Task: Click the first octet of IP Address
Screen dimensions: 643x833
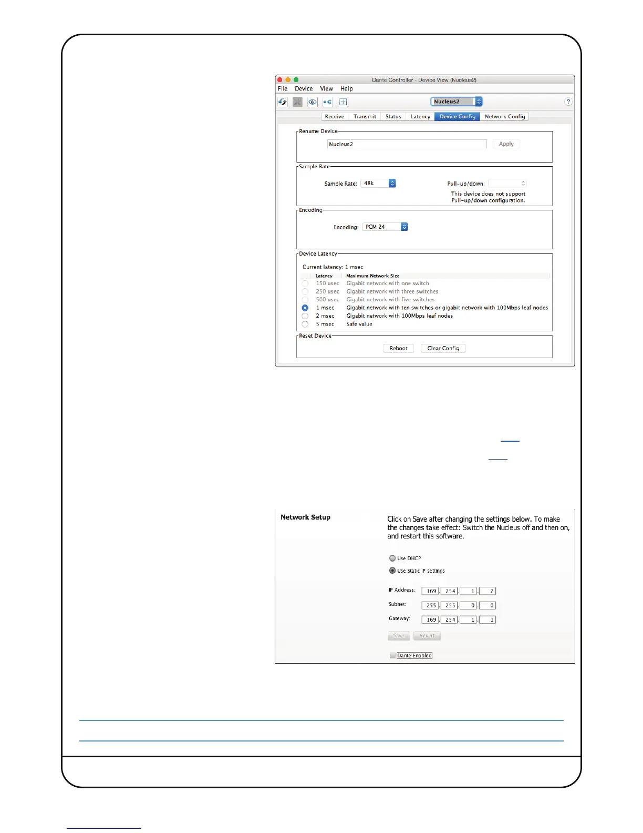Action: pos(430,591)
